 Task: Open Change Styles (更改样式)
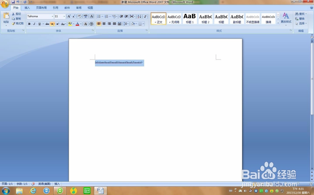(286, 19)
